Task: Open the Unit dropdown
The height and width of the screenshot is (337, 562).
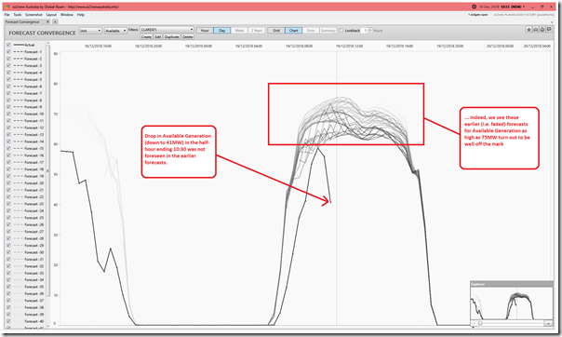Action: [x=90, y=31]
